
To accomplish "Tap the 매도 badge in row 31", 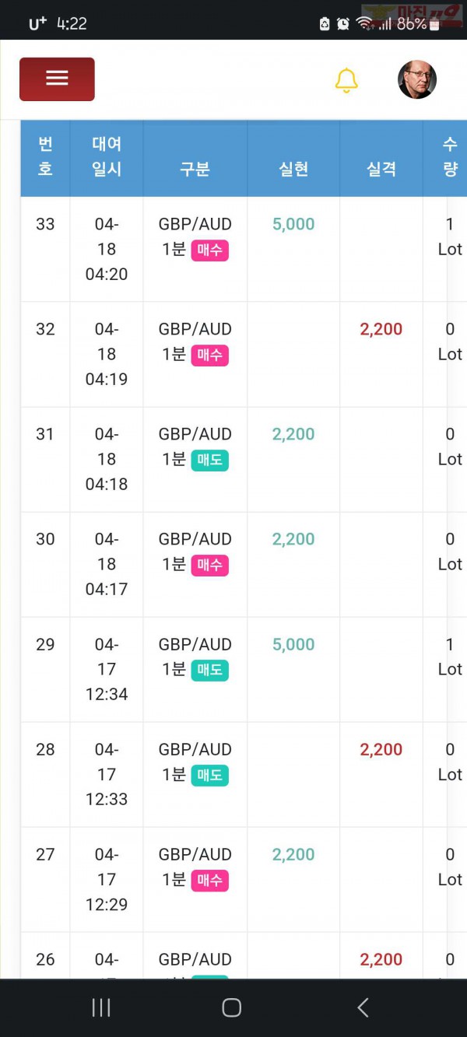I will pos(209,461).
